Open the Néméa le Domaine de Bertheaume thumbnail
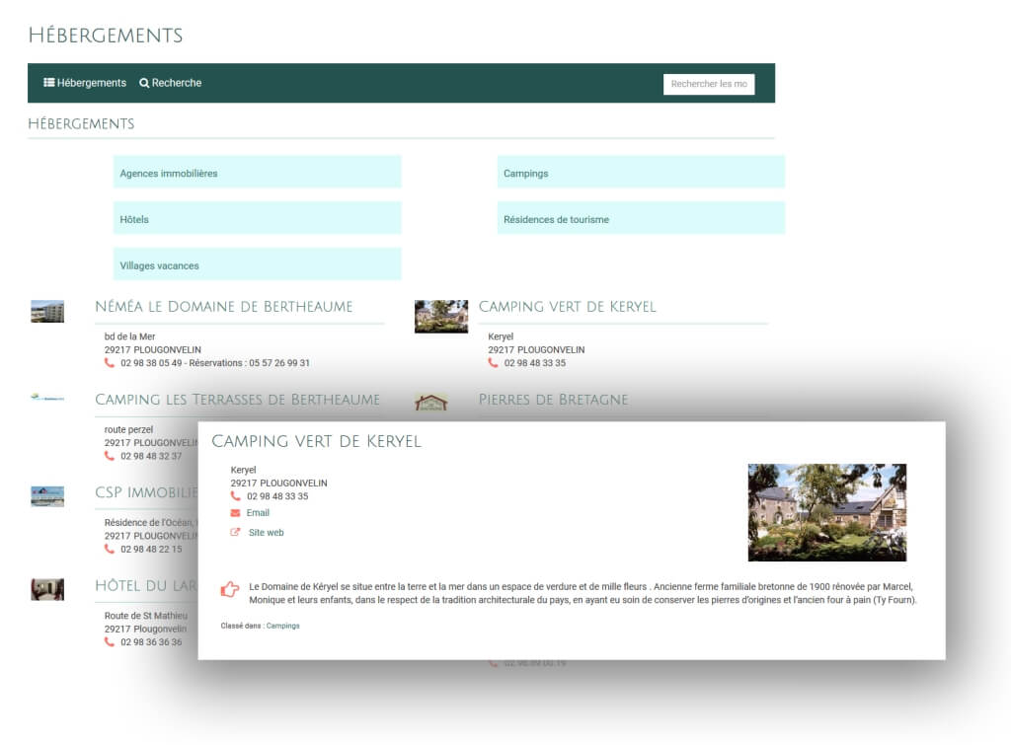 (x=47, y=311)
